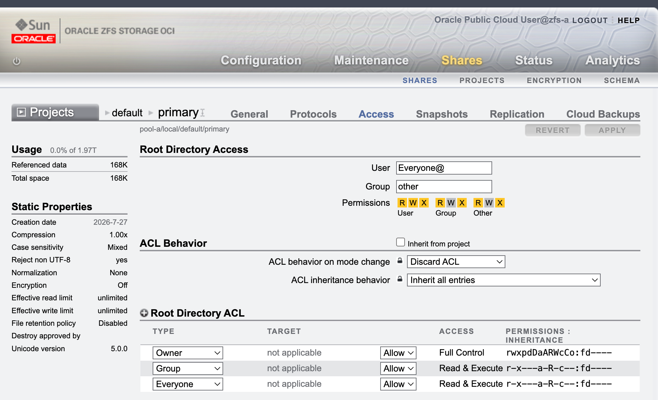
Task: Click lock icon beside ACL behavior on mode change
Action: [x=400, y=261]
